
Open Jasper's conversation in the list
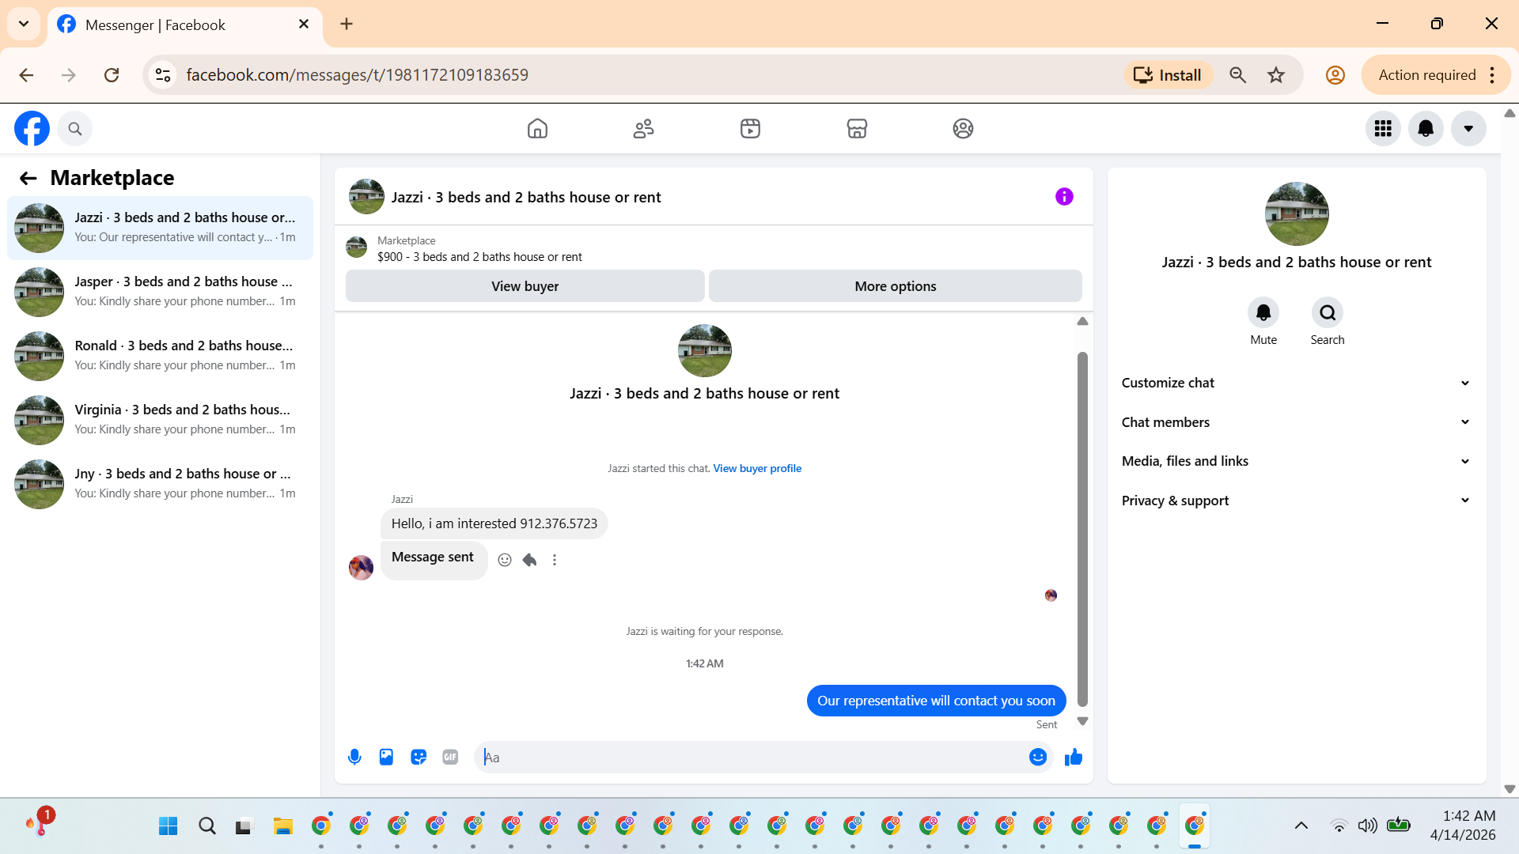[x=160, y=291]
